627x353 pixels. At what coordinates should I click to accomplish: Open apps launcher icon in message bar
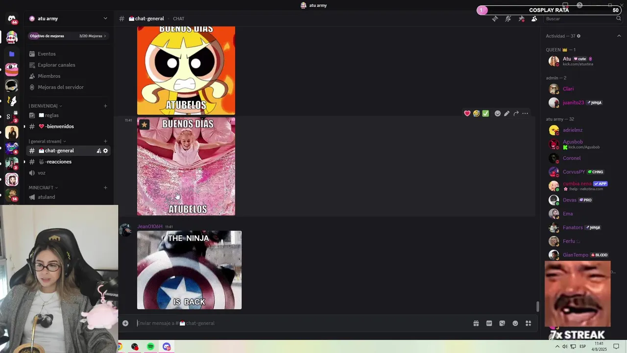tap(529, 323)
